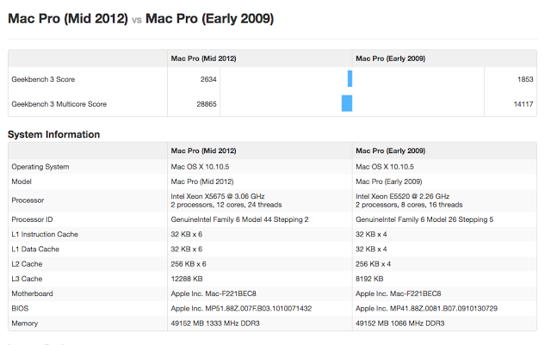This screenshot has width=551, height=345.
Task: Click the 12288 KB L3 cache value
Action: tap(187, 279)
